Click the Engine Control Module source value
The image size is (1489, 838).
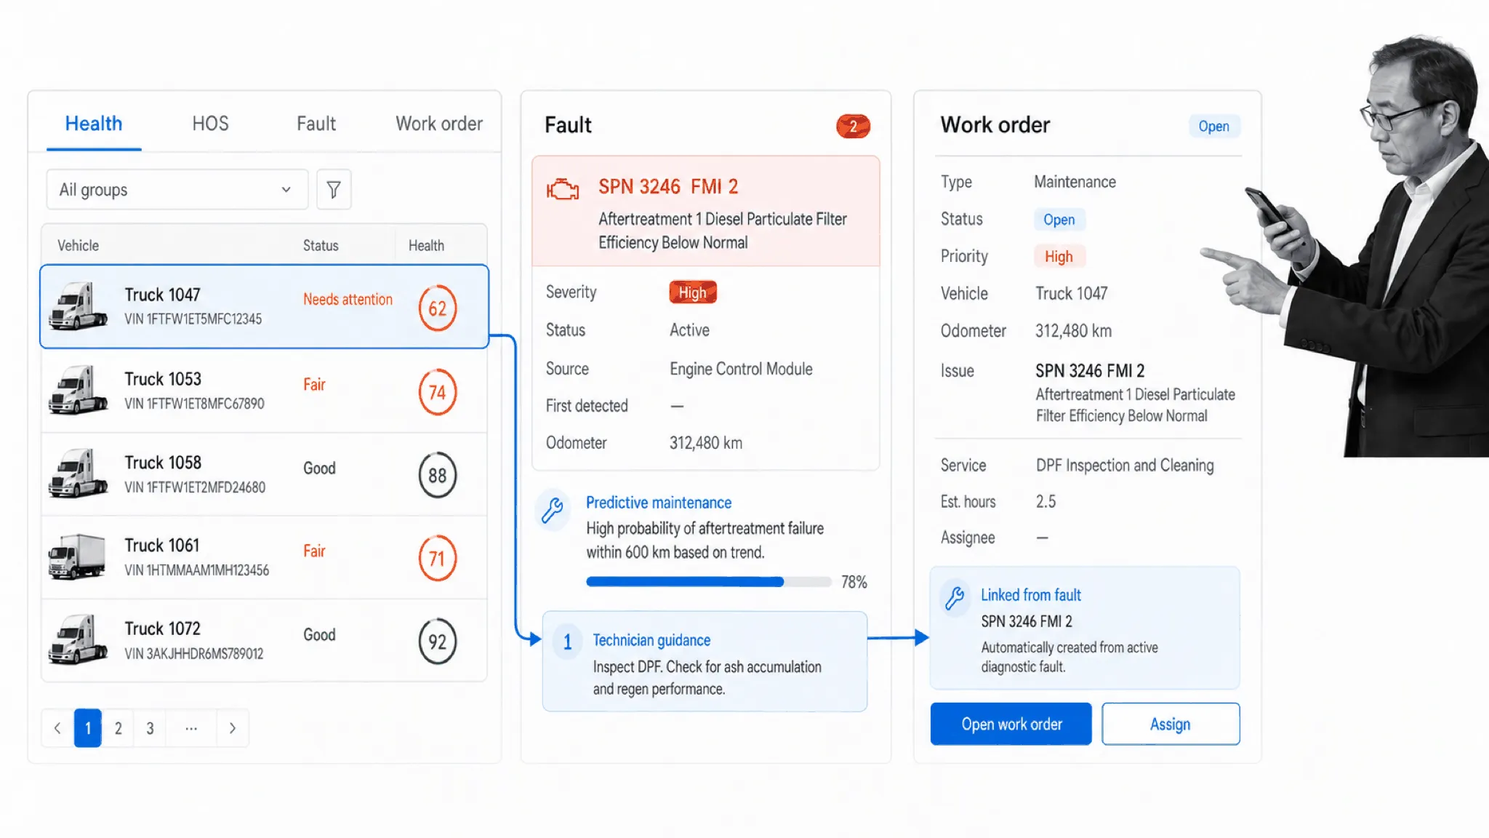[x=741, y=369]
